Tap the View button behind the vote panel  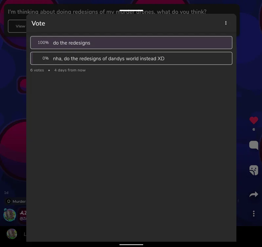(17, 26)
